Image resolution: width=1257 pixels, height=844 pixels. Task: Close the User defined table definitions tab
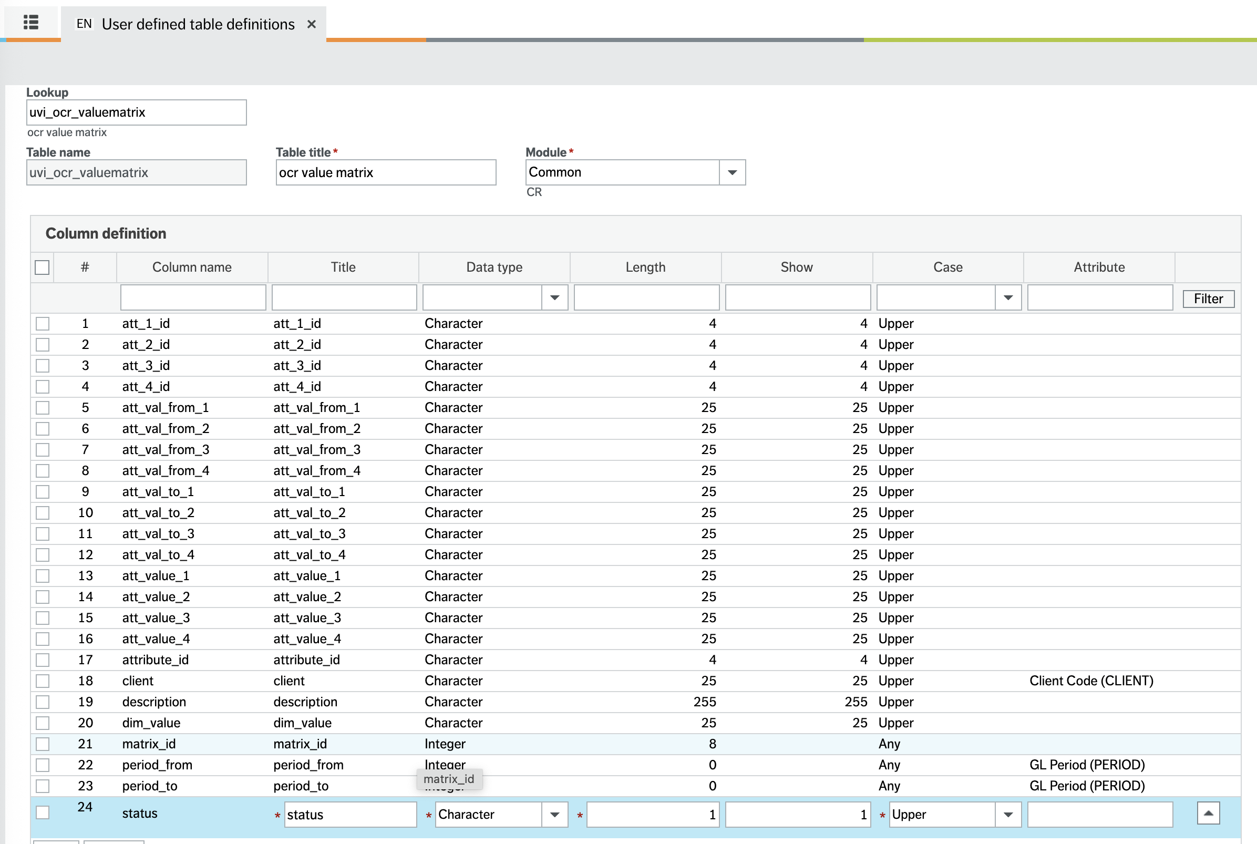pos(312,24)
